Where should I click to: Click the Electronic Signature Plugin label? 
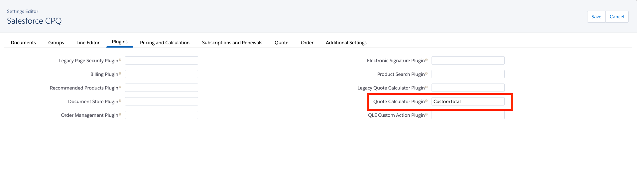click(x=396, y=61)
